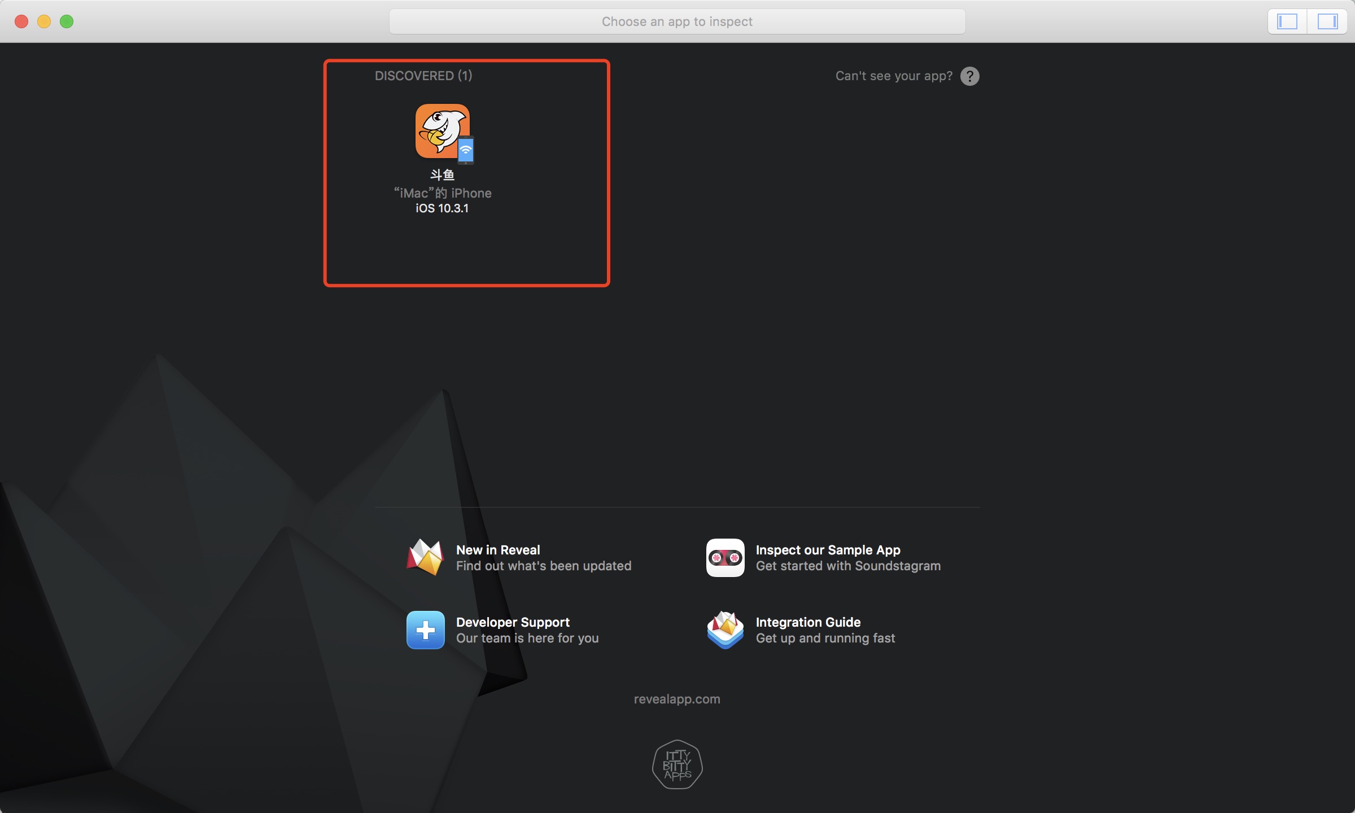The width and height of the screenshot is (1355, 813).
Task: Click the question mark help icon
Action: click(x=969, y=76)
